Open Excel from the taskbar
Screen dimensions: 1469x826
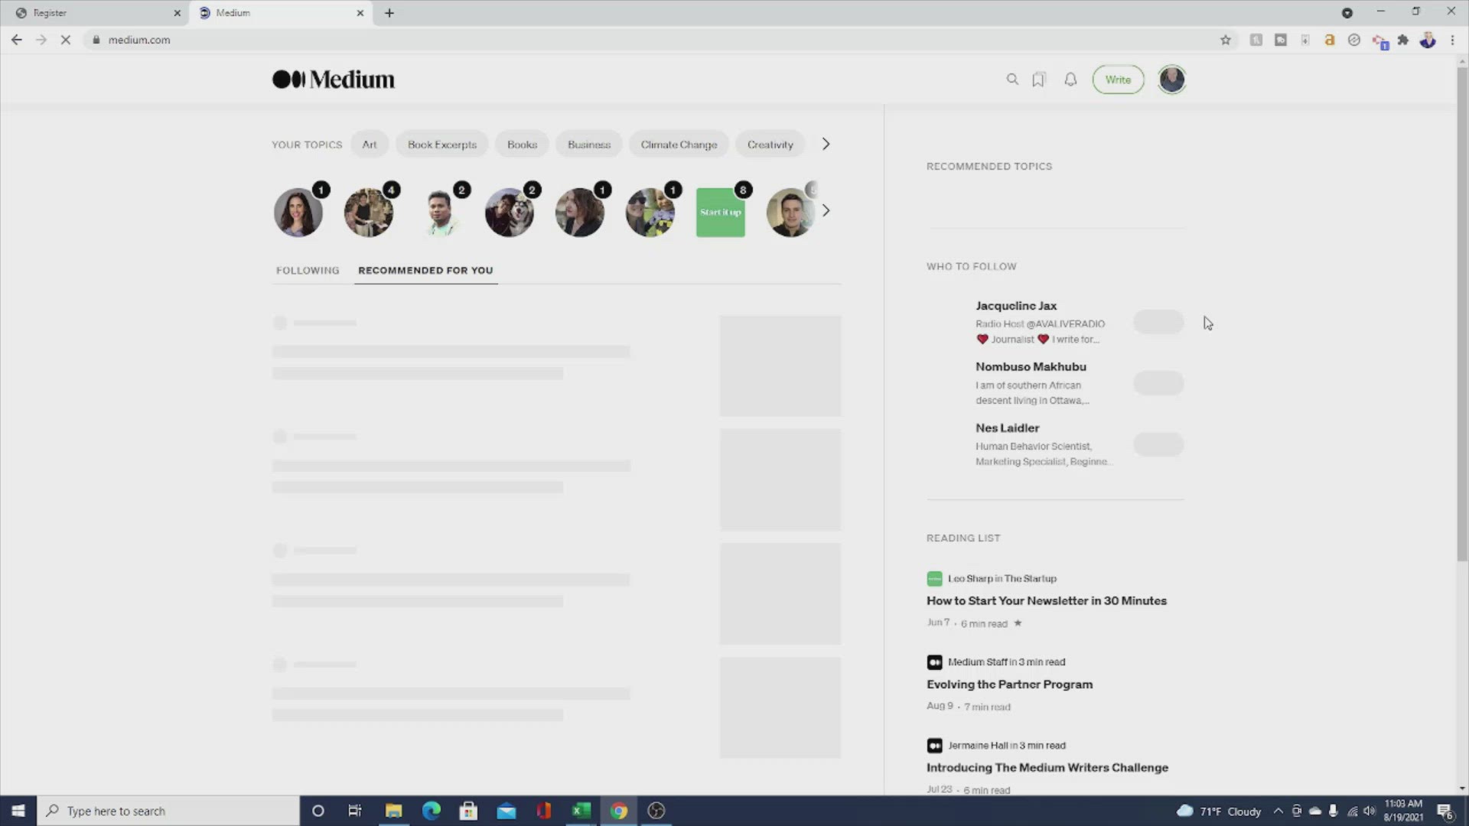[x=581, y=811]
